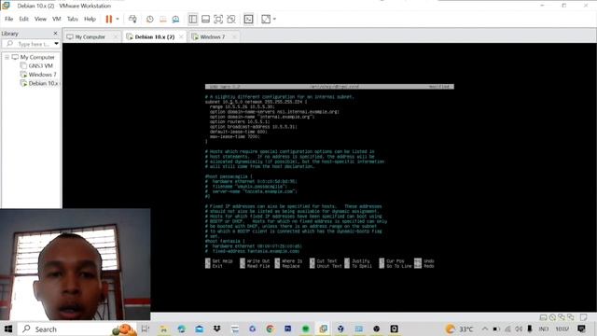Image resolution: width=597 pixels, height=336 pixels.
Task: Collapse the My Computer tree node
Action: (x=7, y=57)
